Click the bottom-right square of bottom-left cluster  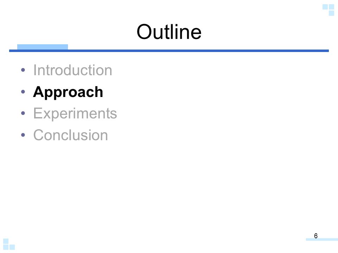pos(12,247)
